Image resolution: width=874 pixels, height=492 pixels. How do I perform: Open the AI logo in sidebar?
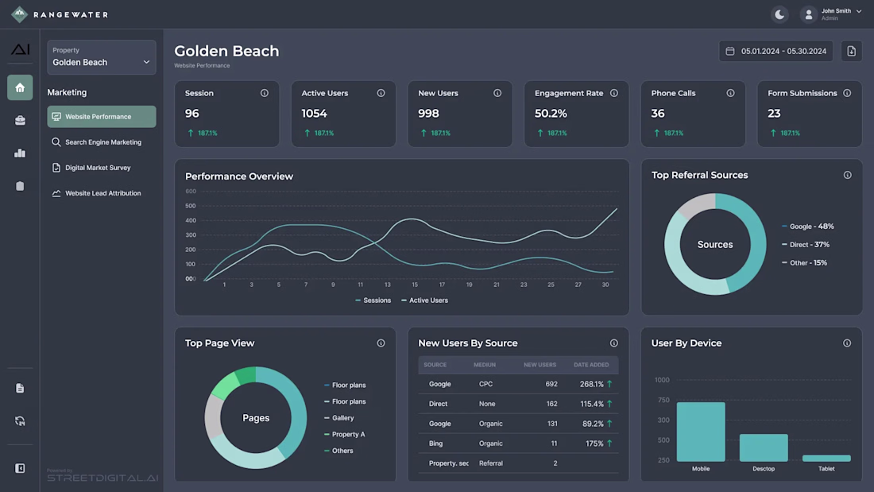(20, 49)
